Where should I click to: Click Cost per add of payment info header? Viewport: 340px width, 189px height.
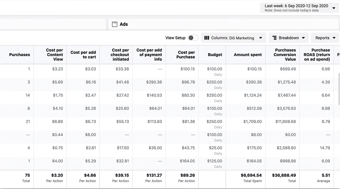[149, 55]
